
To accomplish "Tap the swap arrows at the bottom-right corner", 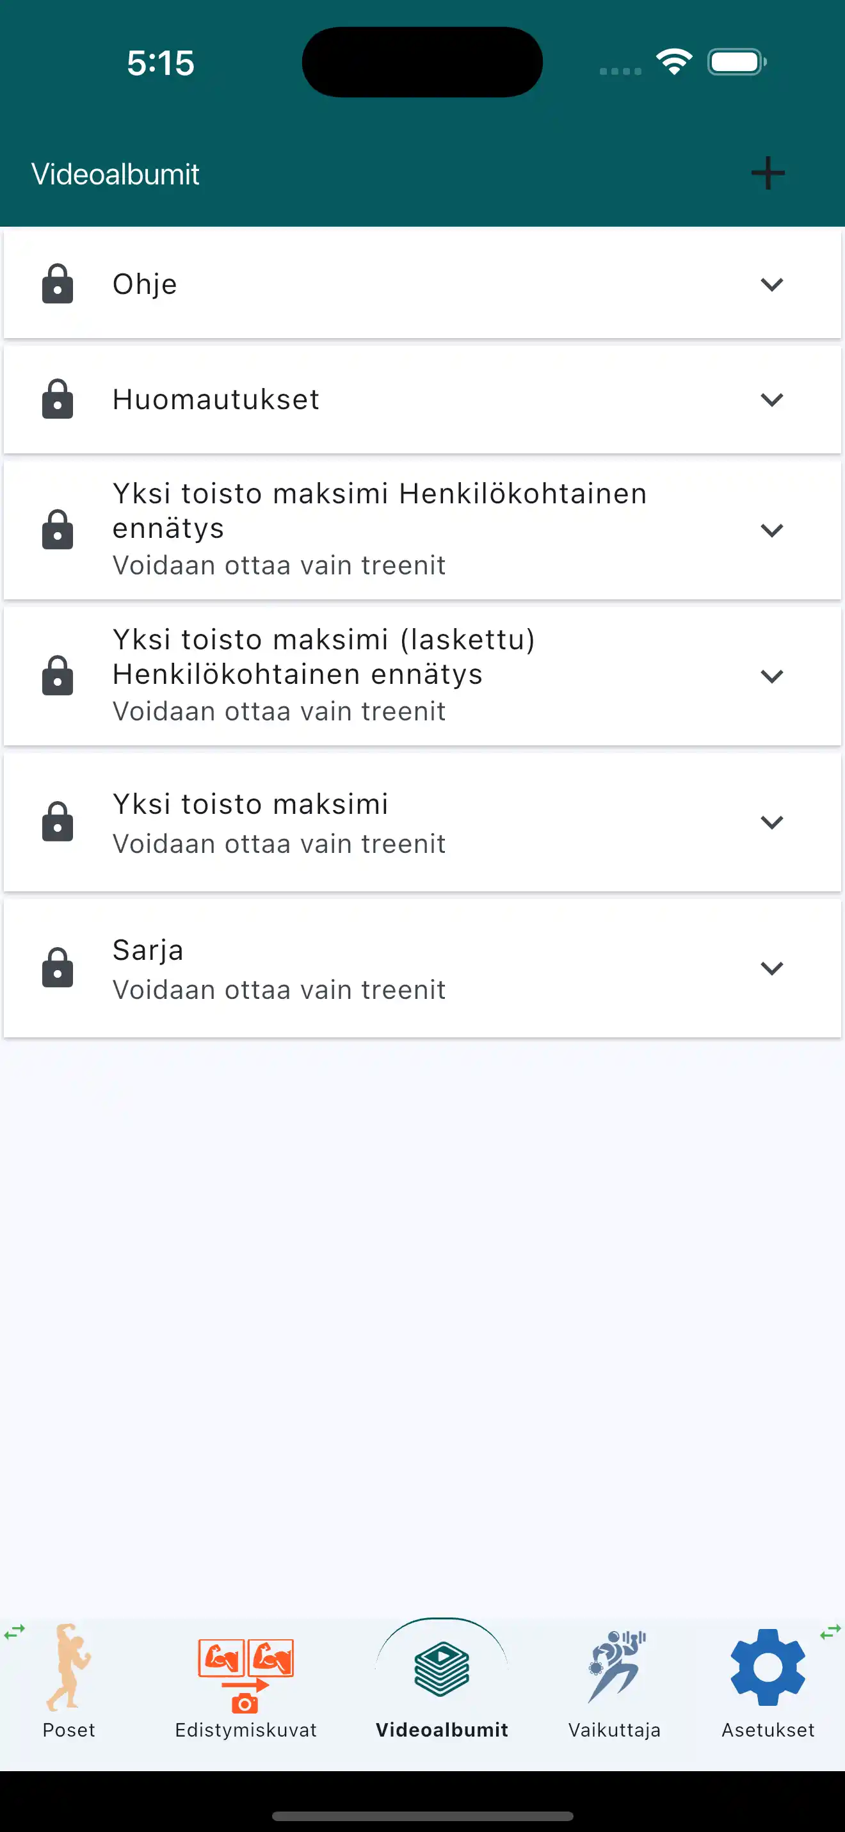I will click(x=830, y=1633).
